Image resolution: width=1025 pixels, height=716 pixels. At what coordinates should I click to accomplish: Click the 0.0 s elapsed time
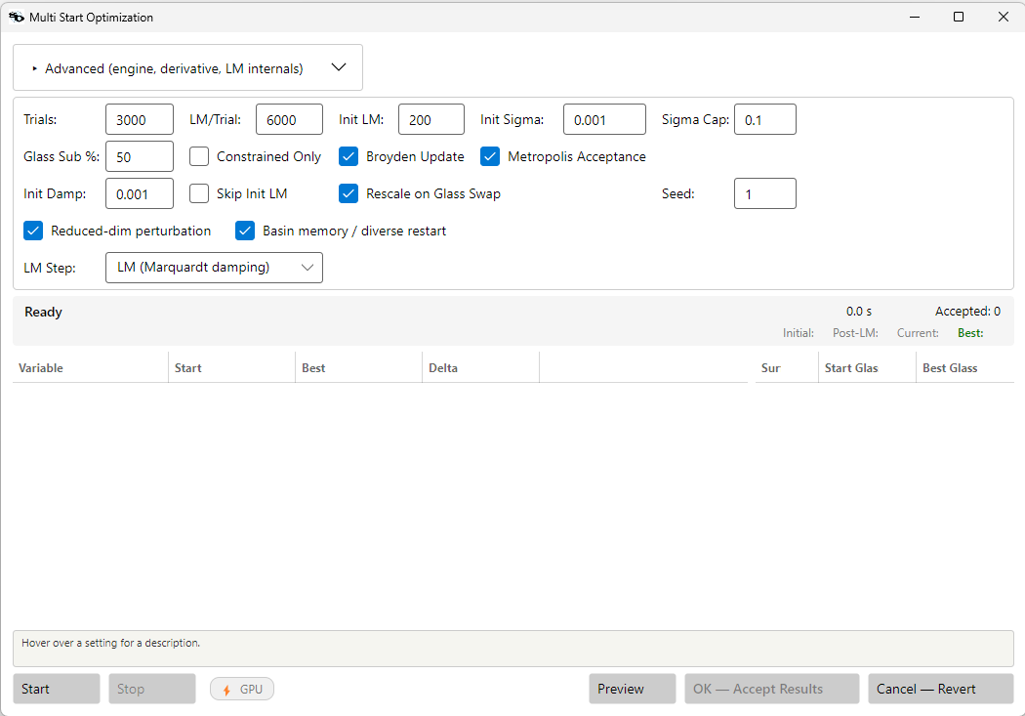[x=859, y=312]
